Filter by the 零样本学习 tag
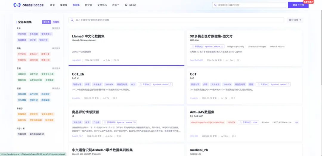 tap(47, 34)
